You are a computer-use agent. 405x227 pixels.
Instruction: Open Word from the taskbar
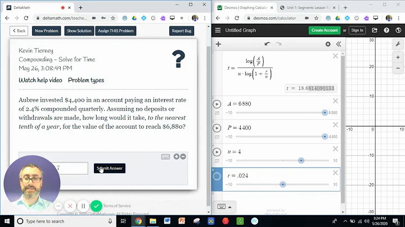[167, 221]
